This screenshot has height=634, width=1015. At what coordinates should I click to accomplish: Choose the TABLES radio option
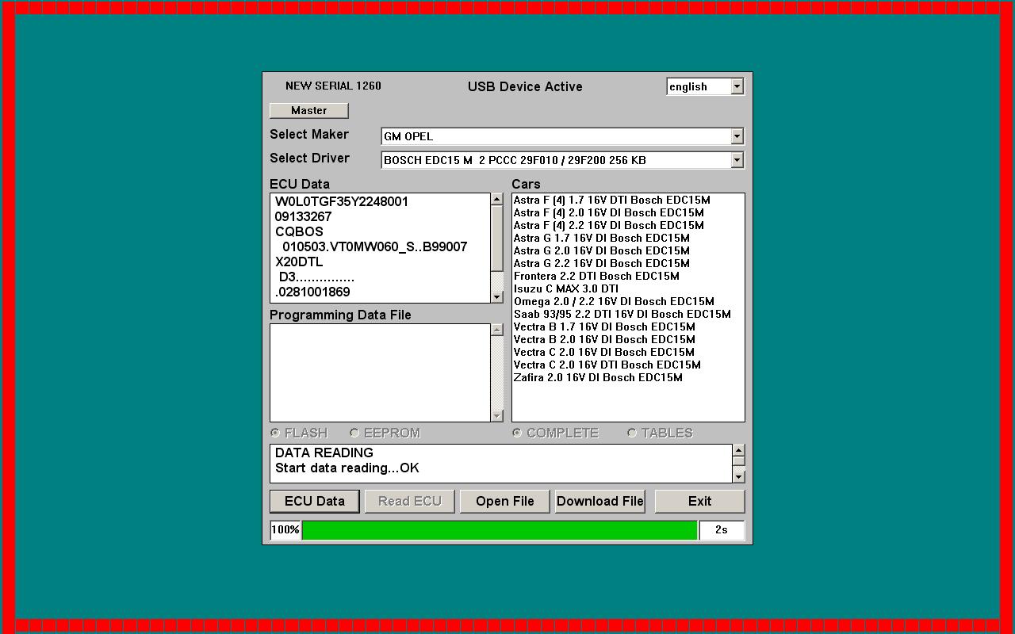click(x=632, y=433)
